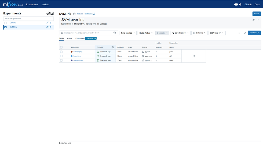This screenshot has height=147, width=263.
Task: Switch to the Table view tab
Action: [61, 38]
